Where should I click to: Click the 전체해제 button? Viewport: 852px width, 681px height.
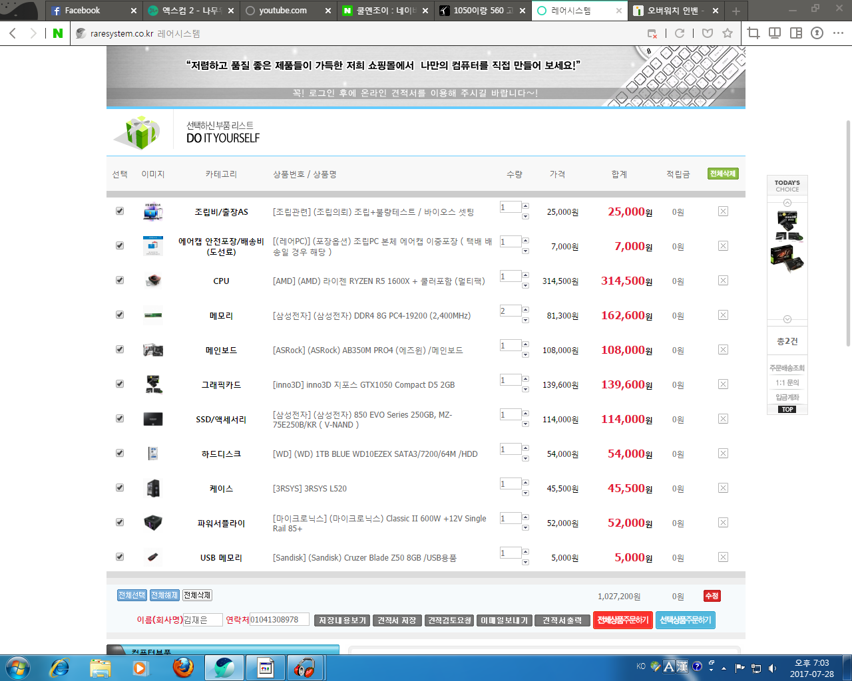164,595
